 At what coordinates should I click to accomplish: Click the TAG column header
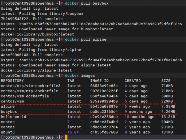click(71, 81)
